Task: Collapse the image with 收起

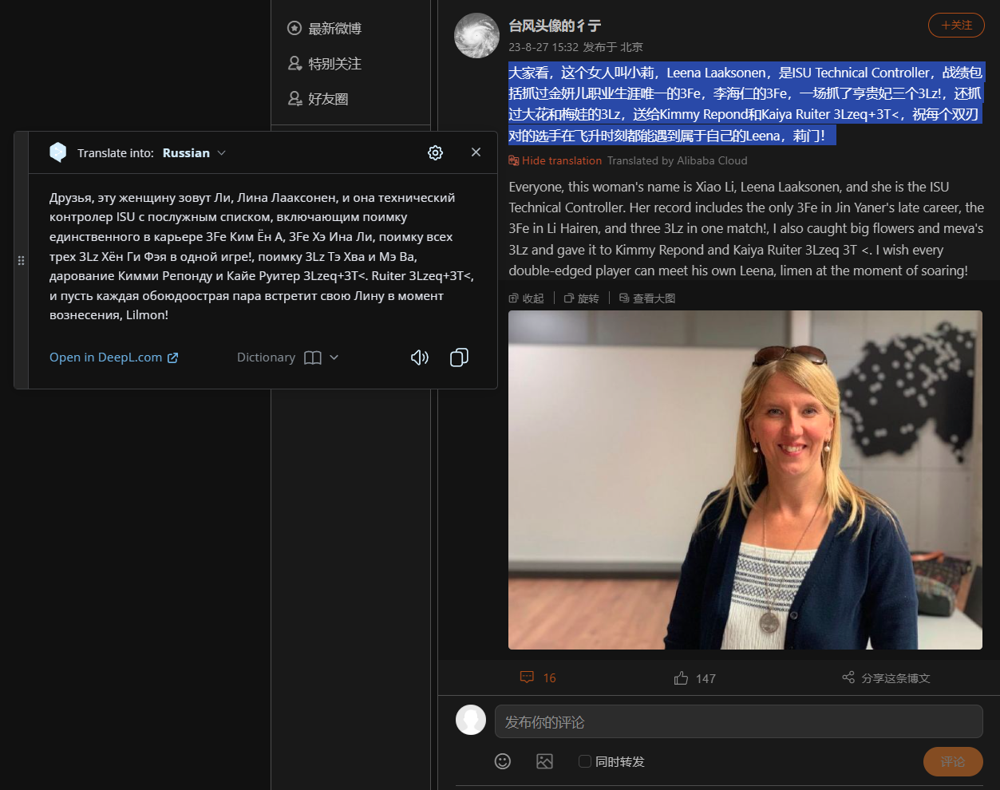Action: coord(527,298)
